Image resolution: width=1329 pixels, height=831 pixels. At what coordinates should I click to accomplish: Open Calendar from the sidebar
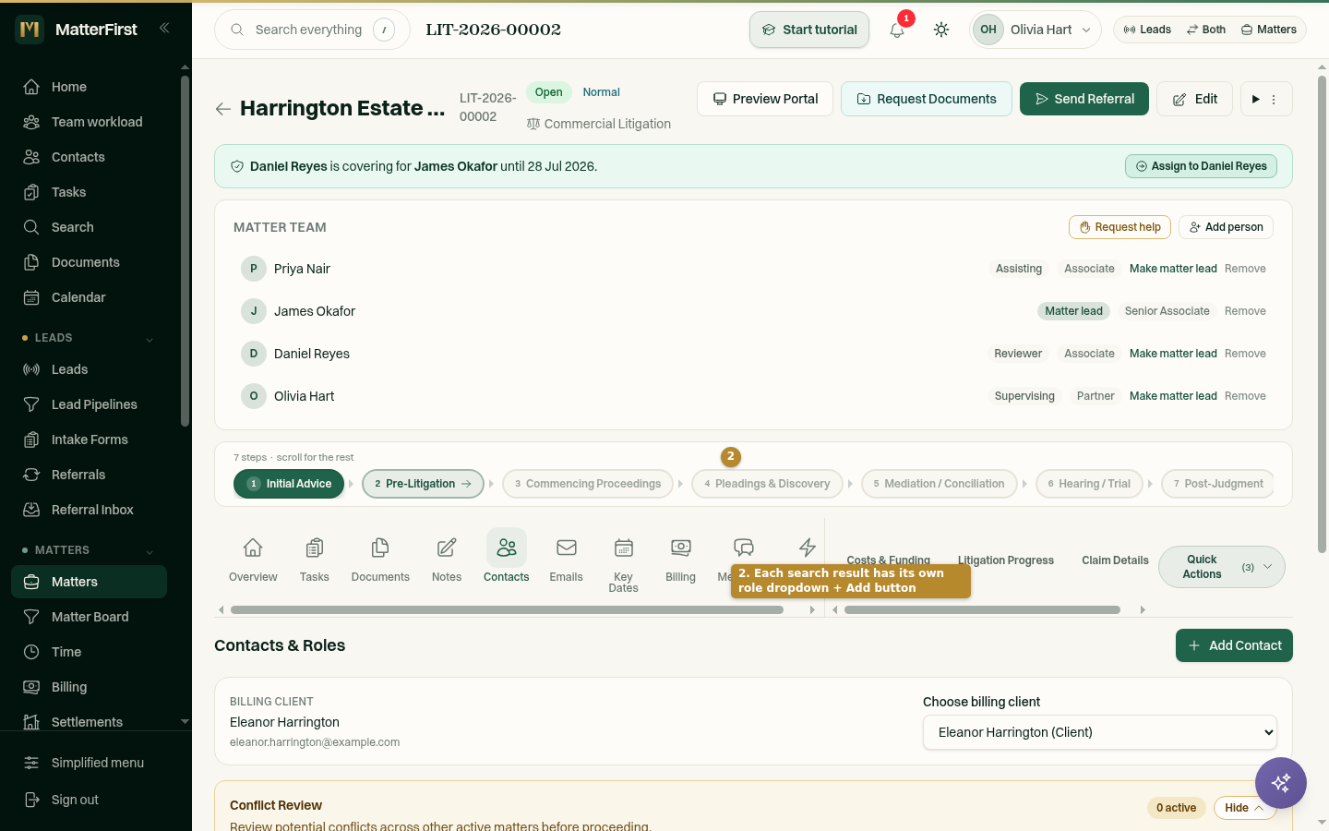[90, 297]
